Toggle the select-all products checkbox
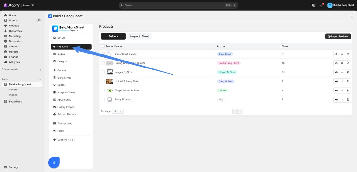Screen dimensions: 357x172 103,46
